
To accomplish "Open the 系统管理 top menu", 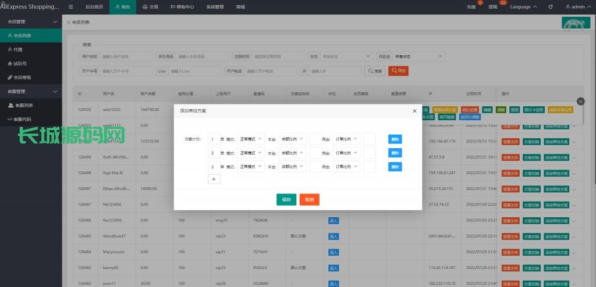I will 215,7.
